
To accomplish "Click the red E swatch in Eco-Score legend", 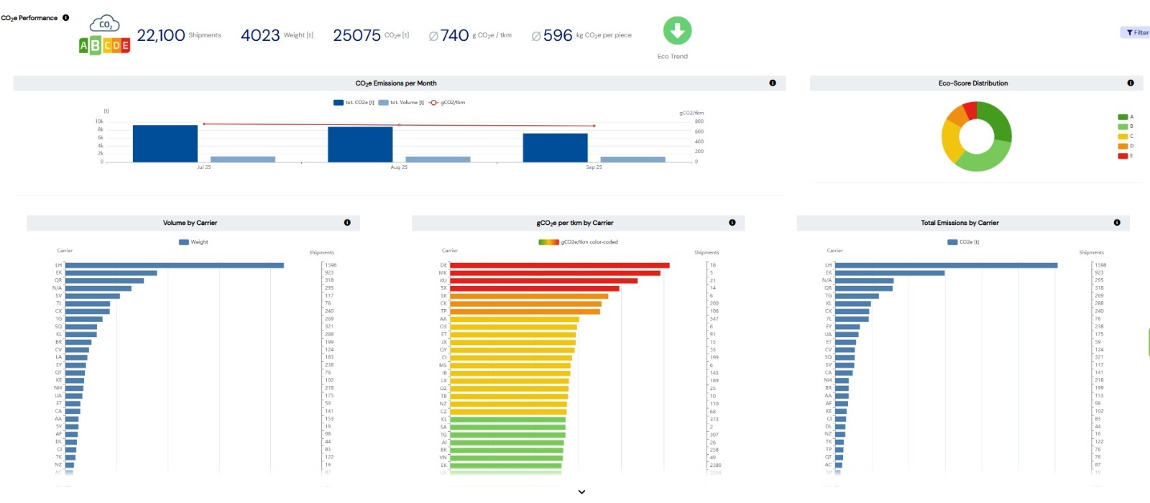I will [1123, 156].
